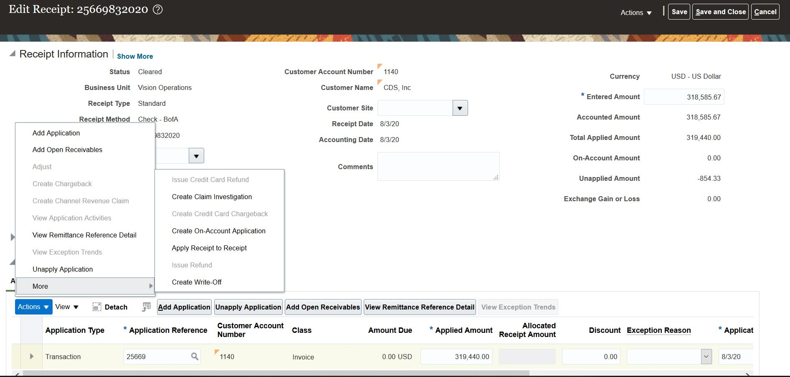Image resolution: width=790 pixels, height=377 pixels.
Task: Click the Invoice class cell
Action: 303,357
